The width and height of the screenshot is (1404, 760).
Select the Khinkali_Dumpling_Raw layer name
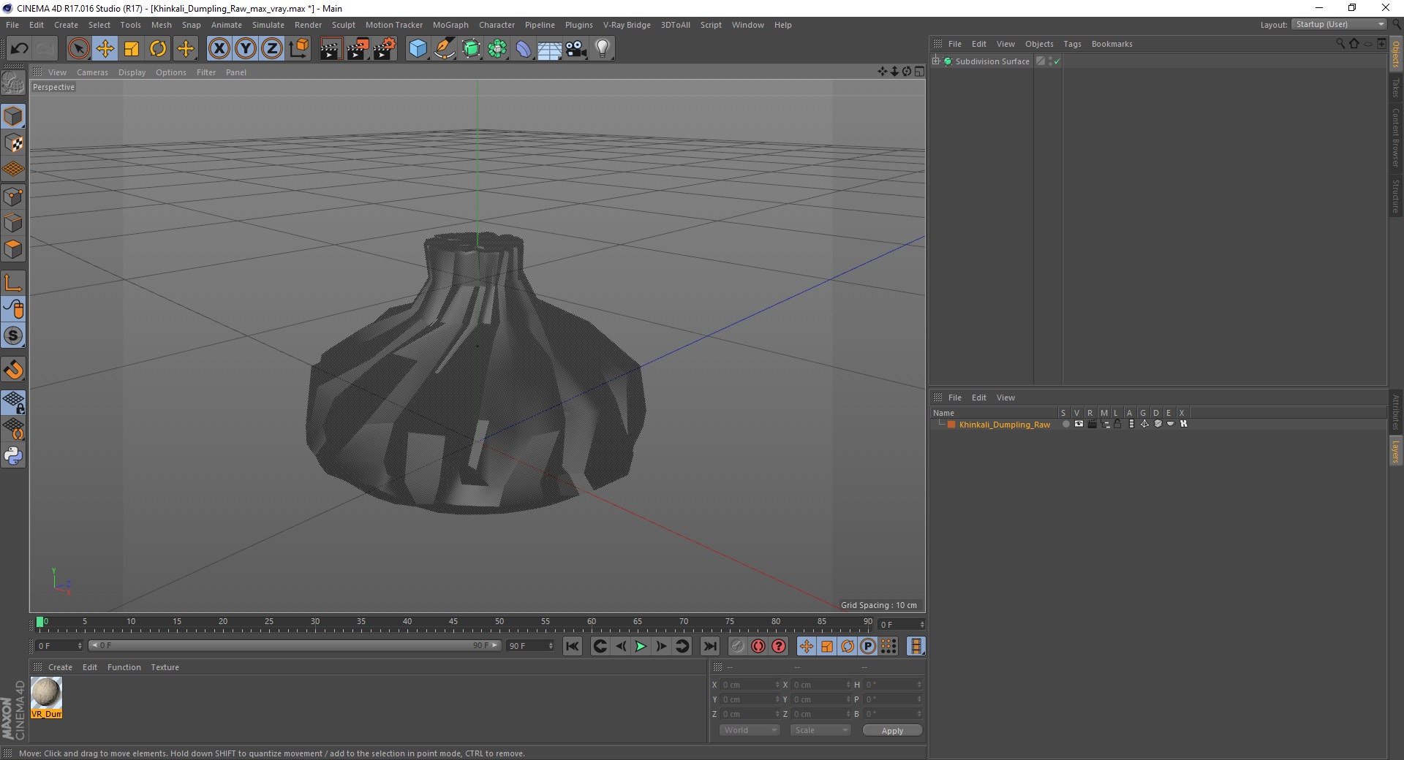click(x=1004, y=425)
